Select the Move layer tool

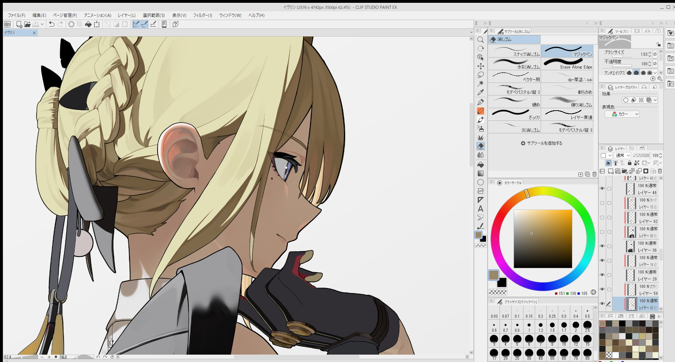pyautogui.click(x=481, y=66)
